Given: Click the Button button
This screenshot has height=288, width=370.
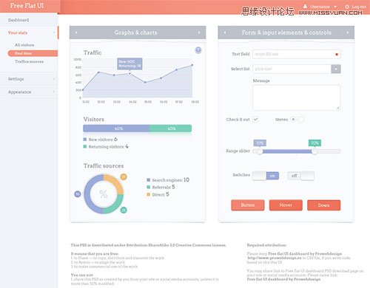Looking at the screenshot, I should 248,205.
